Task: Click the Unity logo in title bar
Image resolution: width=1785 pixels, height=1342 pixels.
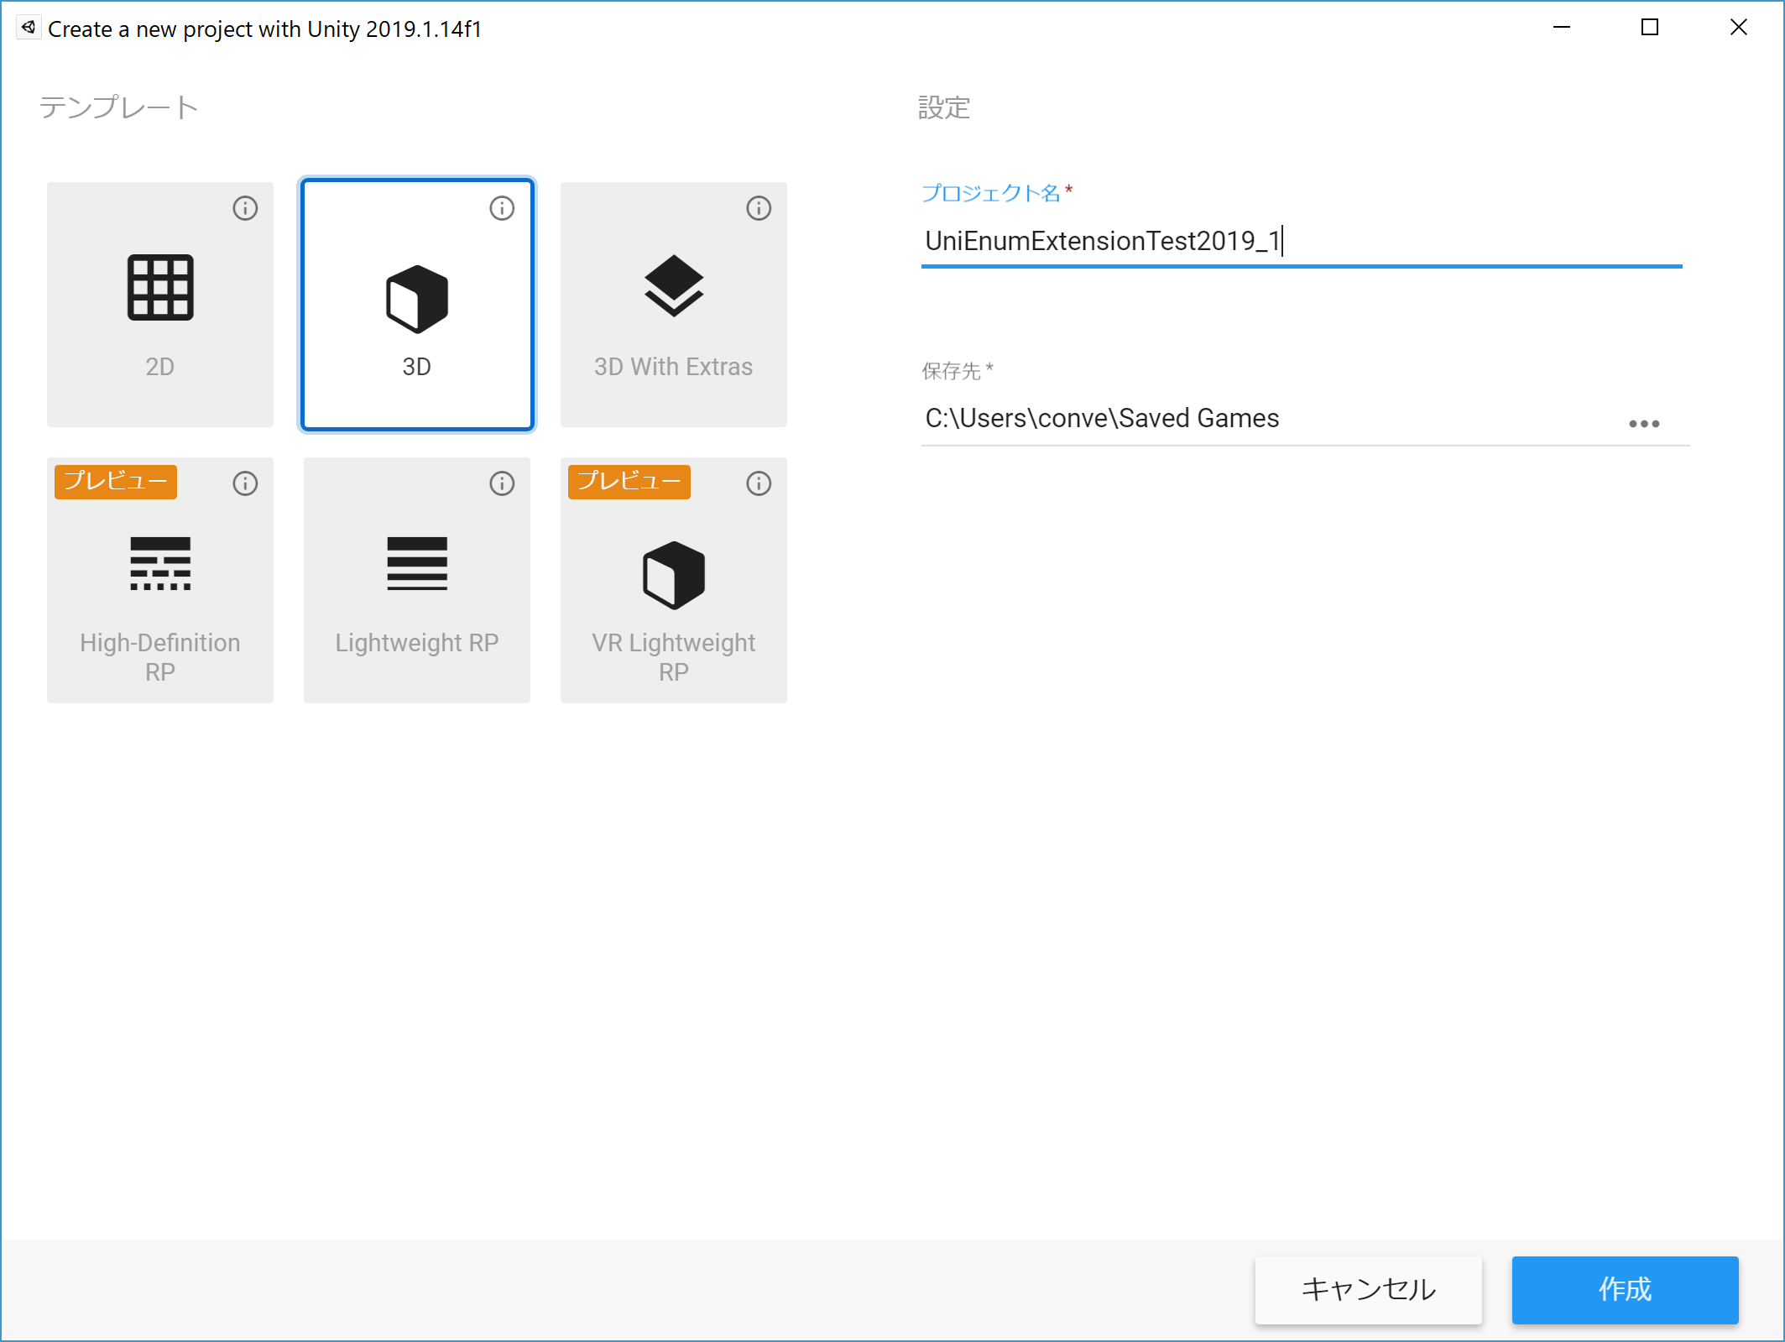Action: pos(29,28)
